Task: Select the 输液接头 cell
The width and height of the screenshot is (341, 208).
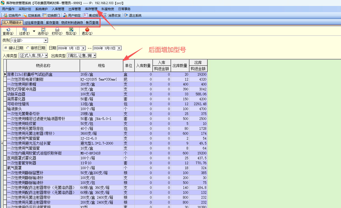Action: pyautogui.click(x=43, y=109)
